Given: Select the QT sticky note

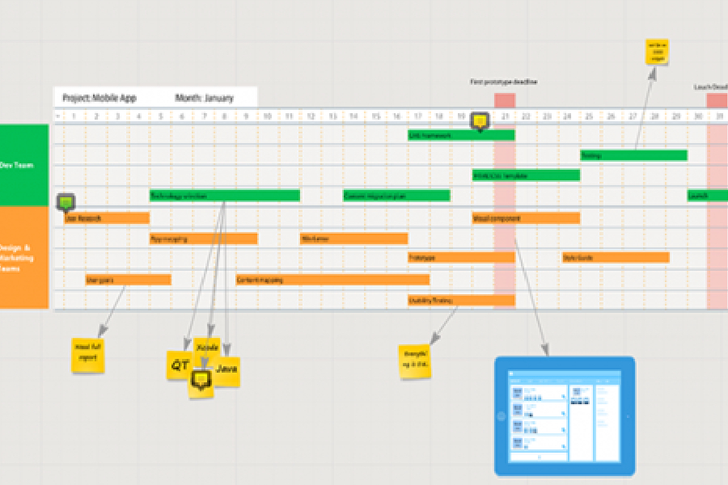Looking at the screenshot, I should pos(180,365).
